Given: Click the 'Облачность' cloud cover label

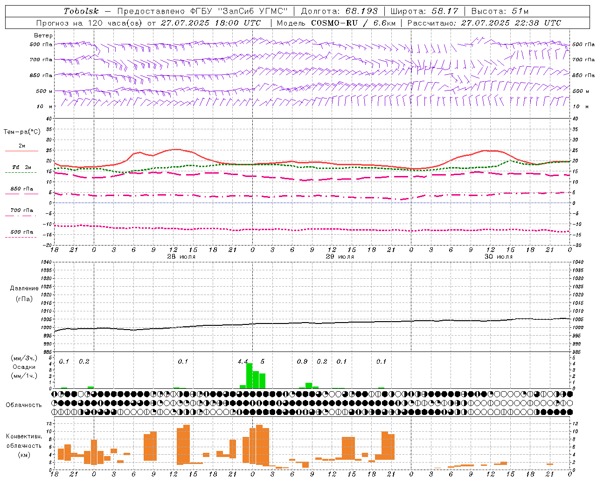Looking at the screenshot, I should coord(24,405).
